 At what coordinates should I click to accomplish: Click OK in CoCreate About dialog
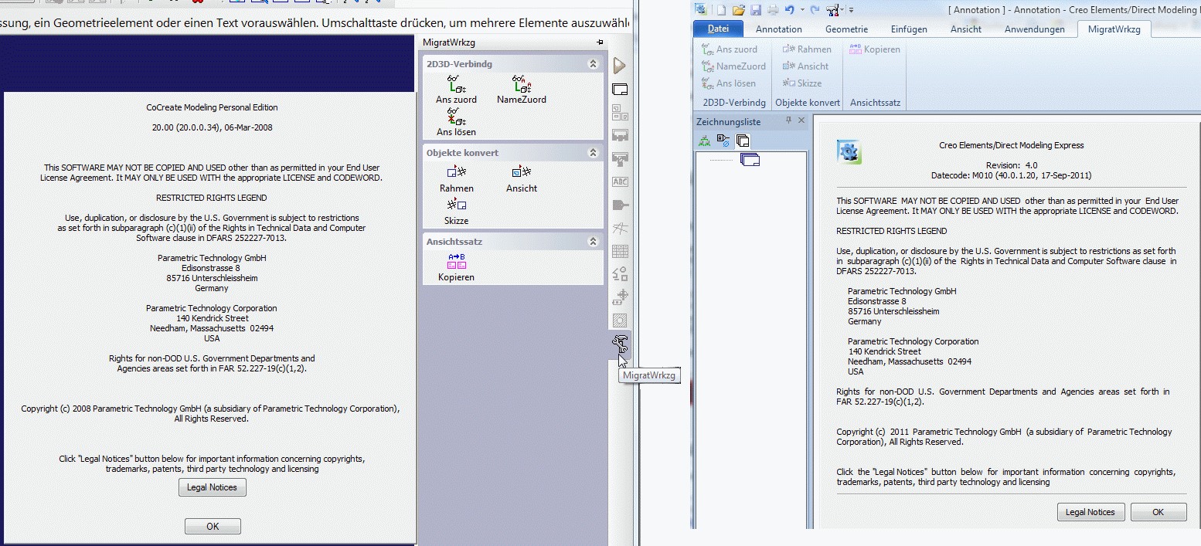(213, 526)
